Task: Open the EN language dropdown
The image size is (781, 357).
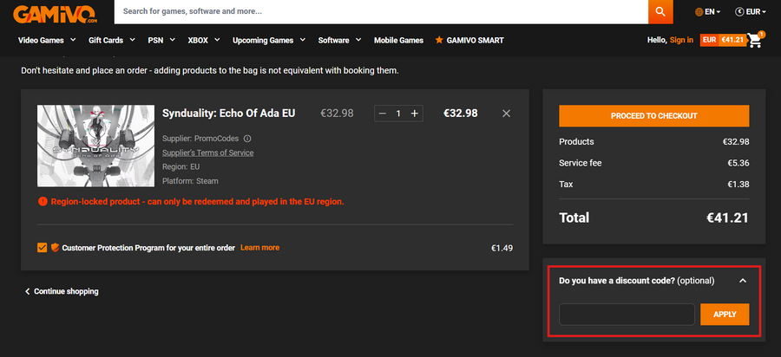Action: click(x=710, y=12)
